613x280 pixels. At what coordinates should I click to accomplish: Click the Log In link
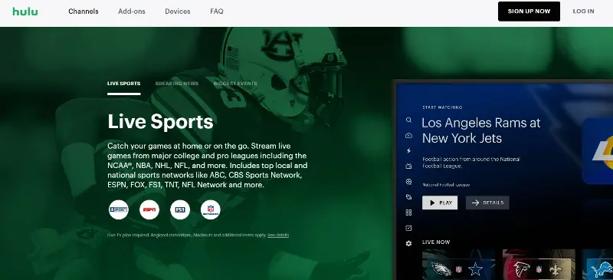tap(583, 12)
